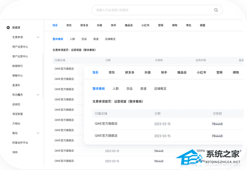Switch to 得物 tab in top platform bar
247x170 pixels.
pyautogui.click(x=175, y=25)
